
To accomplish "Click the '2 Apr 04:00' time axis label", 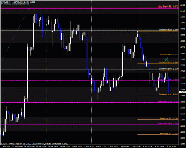I will (x=124, y=147).
